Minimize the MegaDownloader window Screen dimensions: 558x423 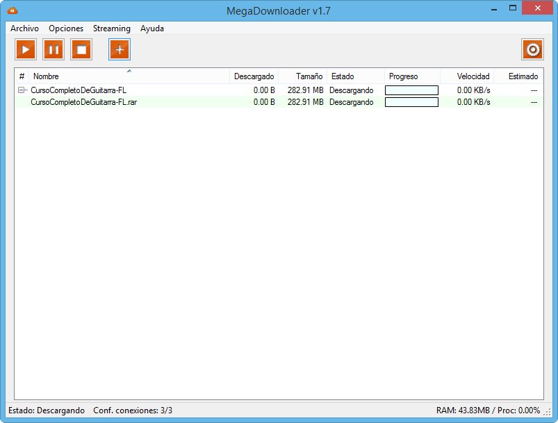click(x=494, y=9)
